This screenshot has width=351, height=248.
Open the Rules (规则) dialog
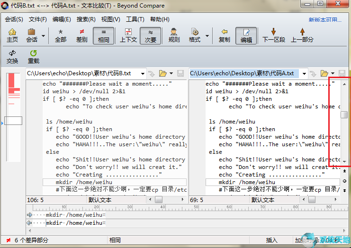point(174,35)
